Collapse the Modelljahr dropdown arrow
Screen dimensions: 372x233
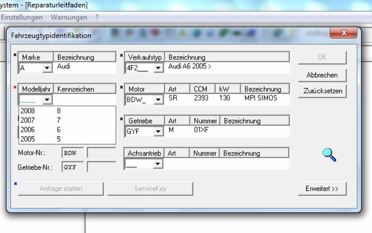(47, 101)
